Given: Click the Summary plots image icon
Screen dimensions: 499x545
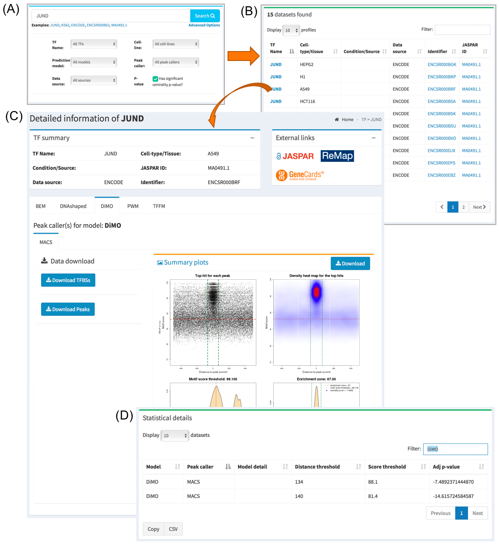Looking at the screenshot, I should 160,263.
